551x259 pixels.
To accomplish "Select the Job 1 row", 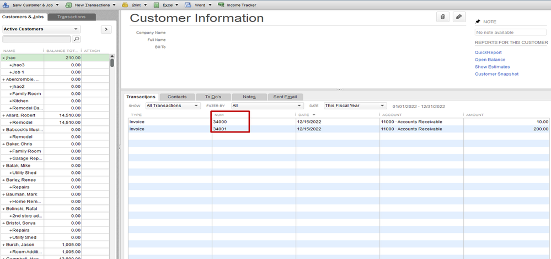I will (55, 72).
